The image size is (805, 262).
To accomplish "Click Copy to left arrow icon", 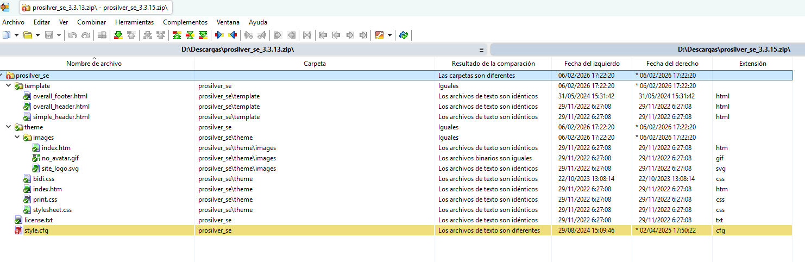I will pos(232,35).
